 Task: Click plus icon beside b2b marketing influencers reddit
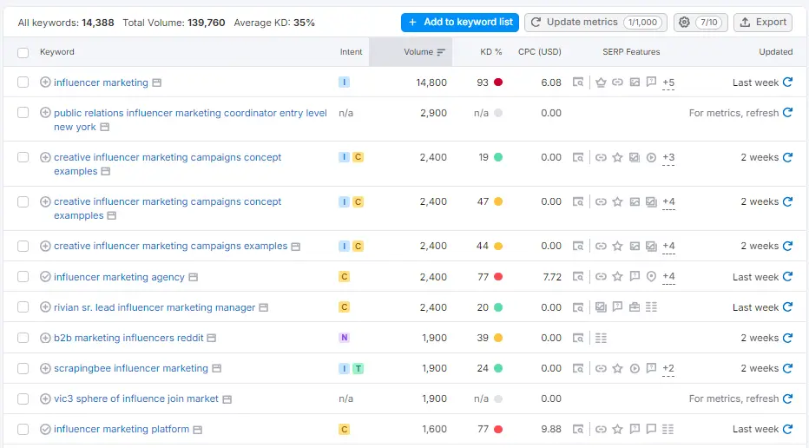pyautogui.click(x=46, y=338)
